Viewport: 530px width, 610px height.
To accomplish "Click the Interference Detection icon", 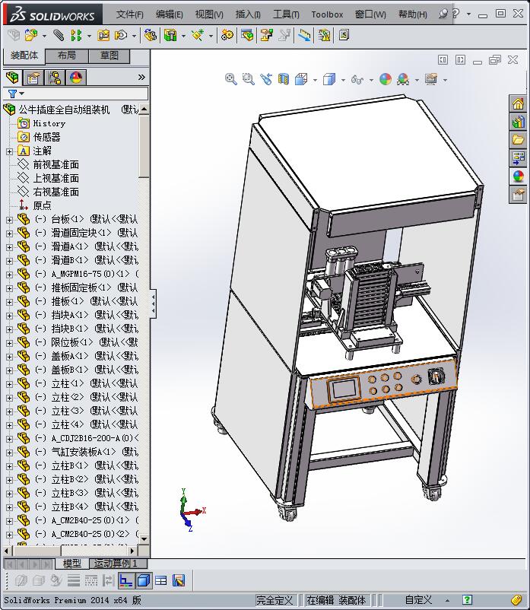I will pos(304,36).
